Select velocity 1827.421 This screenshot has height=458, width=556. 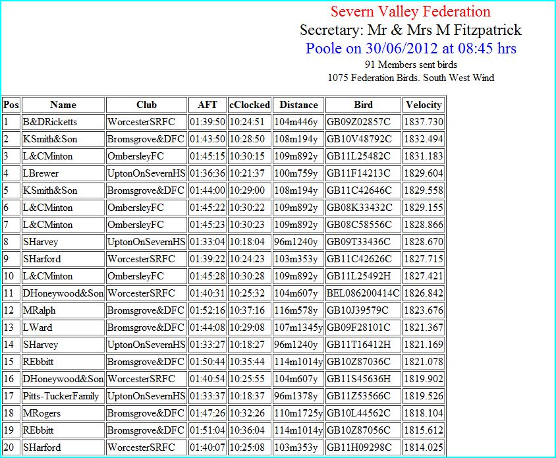424,276
